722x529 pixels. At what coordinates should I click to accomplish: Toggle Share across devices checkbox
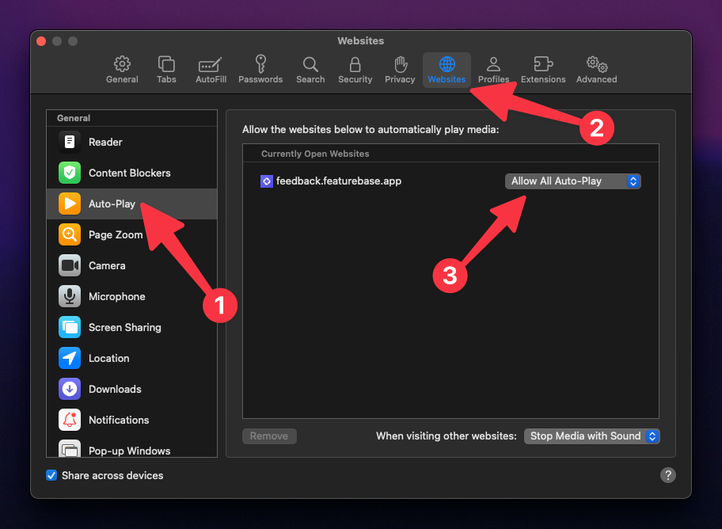[x=51, y=475]
